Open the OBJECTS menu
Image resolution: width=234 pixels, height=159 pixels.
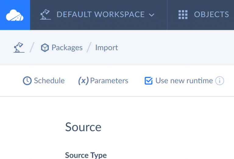click(x=211, y=15)
